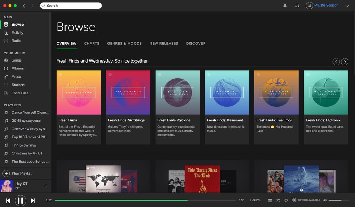Mute the volume speaker icon

[x=325, y=200]
